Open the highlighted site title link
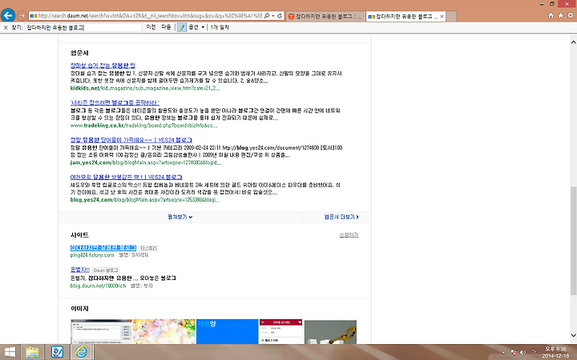Viewport: 577px width, 360px height. click(x=103, y=247)
